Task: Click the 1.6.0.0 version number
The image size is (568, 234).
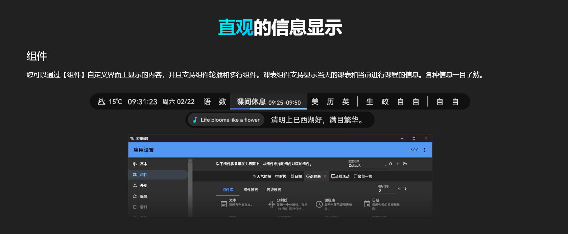Action: [413, 150]
